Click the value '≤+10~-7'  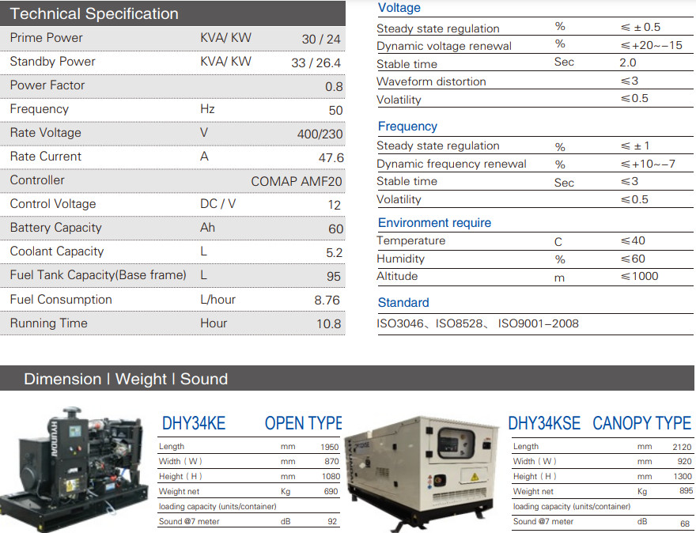pos(648,164)
